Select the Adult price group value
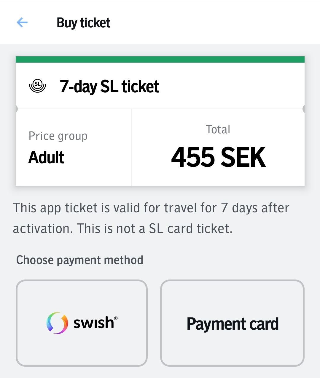Image resolution: width=320 pixels, height=378 pixels. click(x=46, y=157)
